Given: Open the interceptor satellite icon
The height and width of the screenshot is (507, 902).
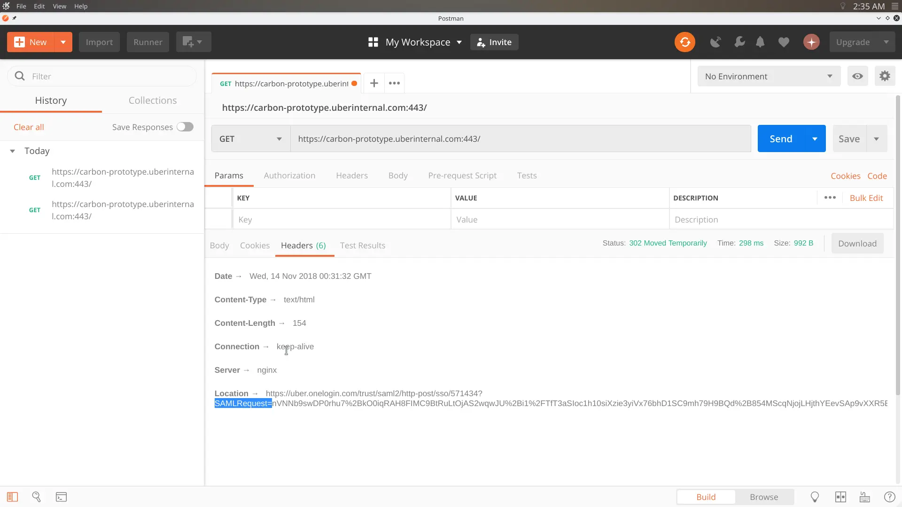Looking at the screenshot, I should click(x=715, y=42).
